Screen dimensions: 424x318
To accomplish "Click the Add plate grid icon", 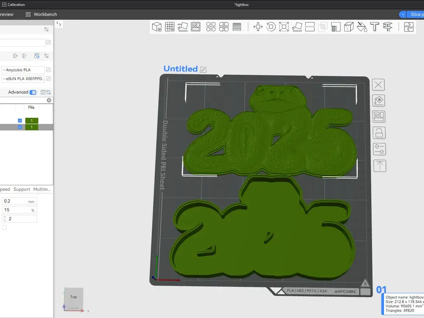I will [x=170, y=27].
